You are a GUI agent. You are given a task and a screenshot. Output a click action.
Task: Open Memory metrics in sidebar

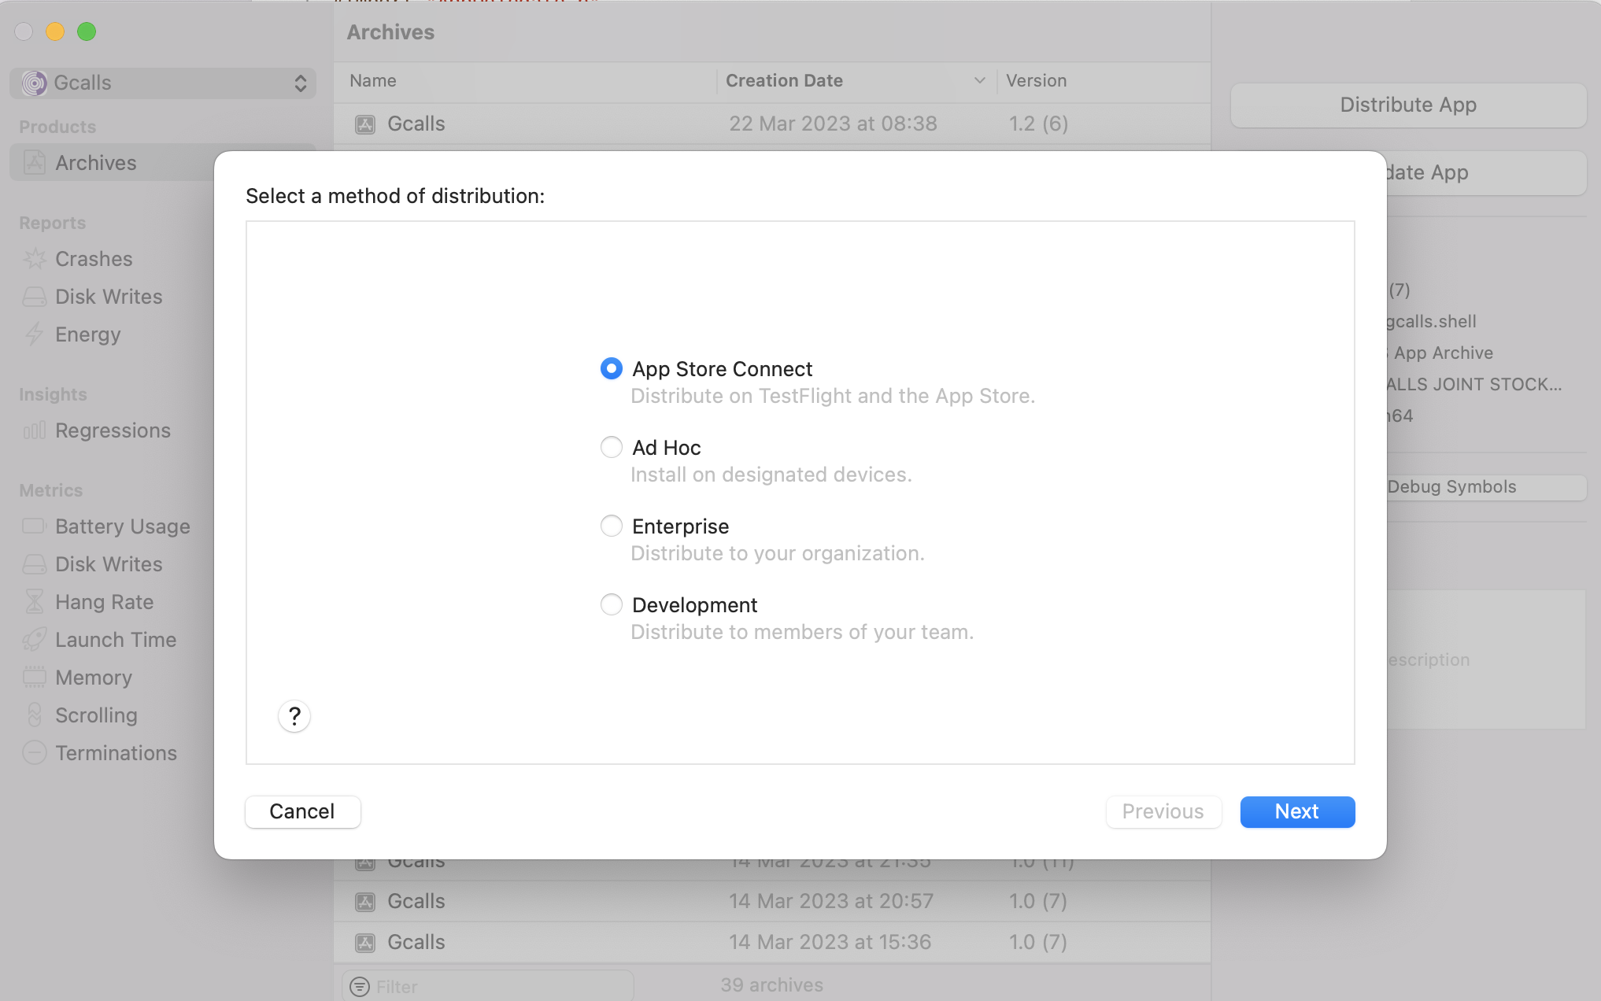93,678
